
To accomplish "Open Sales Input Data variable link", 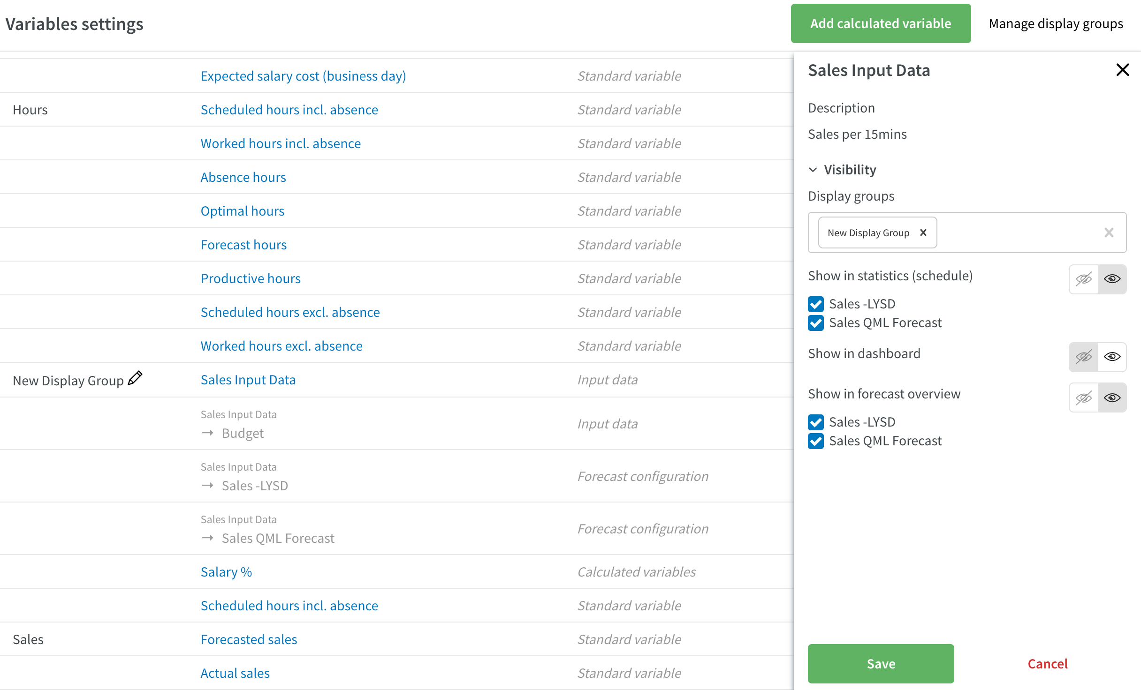I will coord(248,380).
